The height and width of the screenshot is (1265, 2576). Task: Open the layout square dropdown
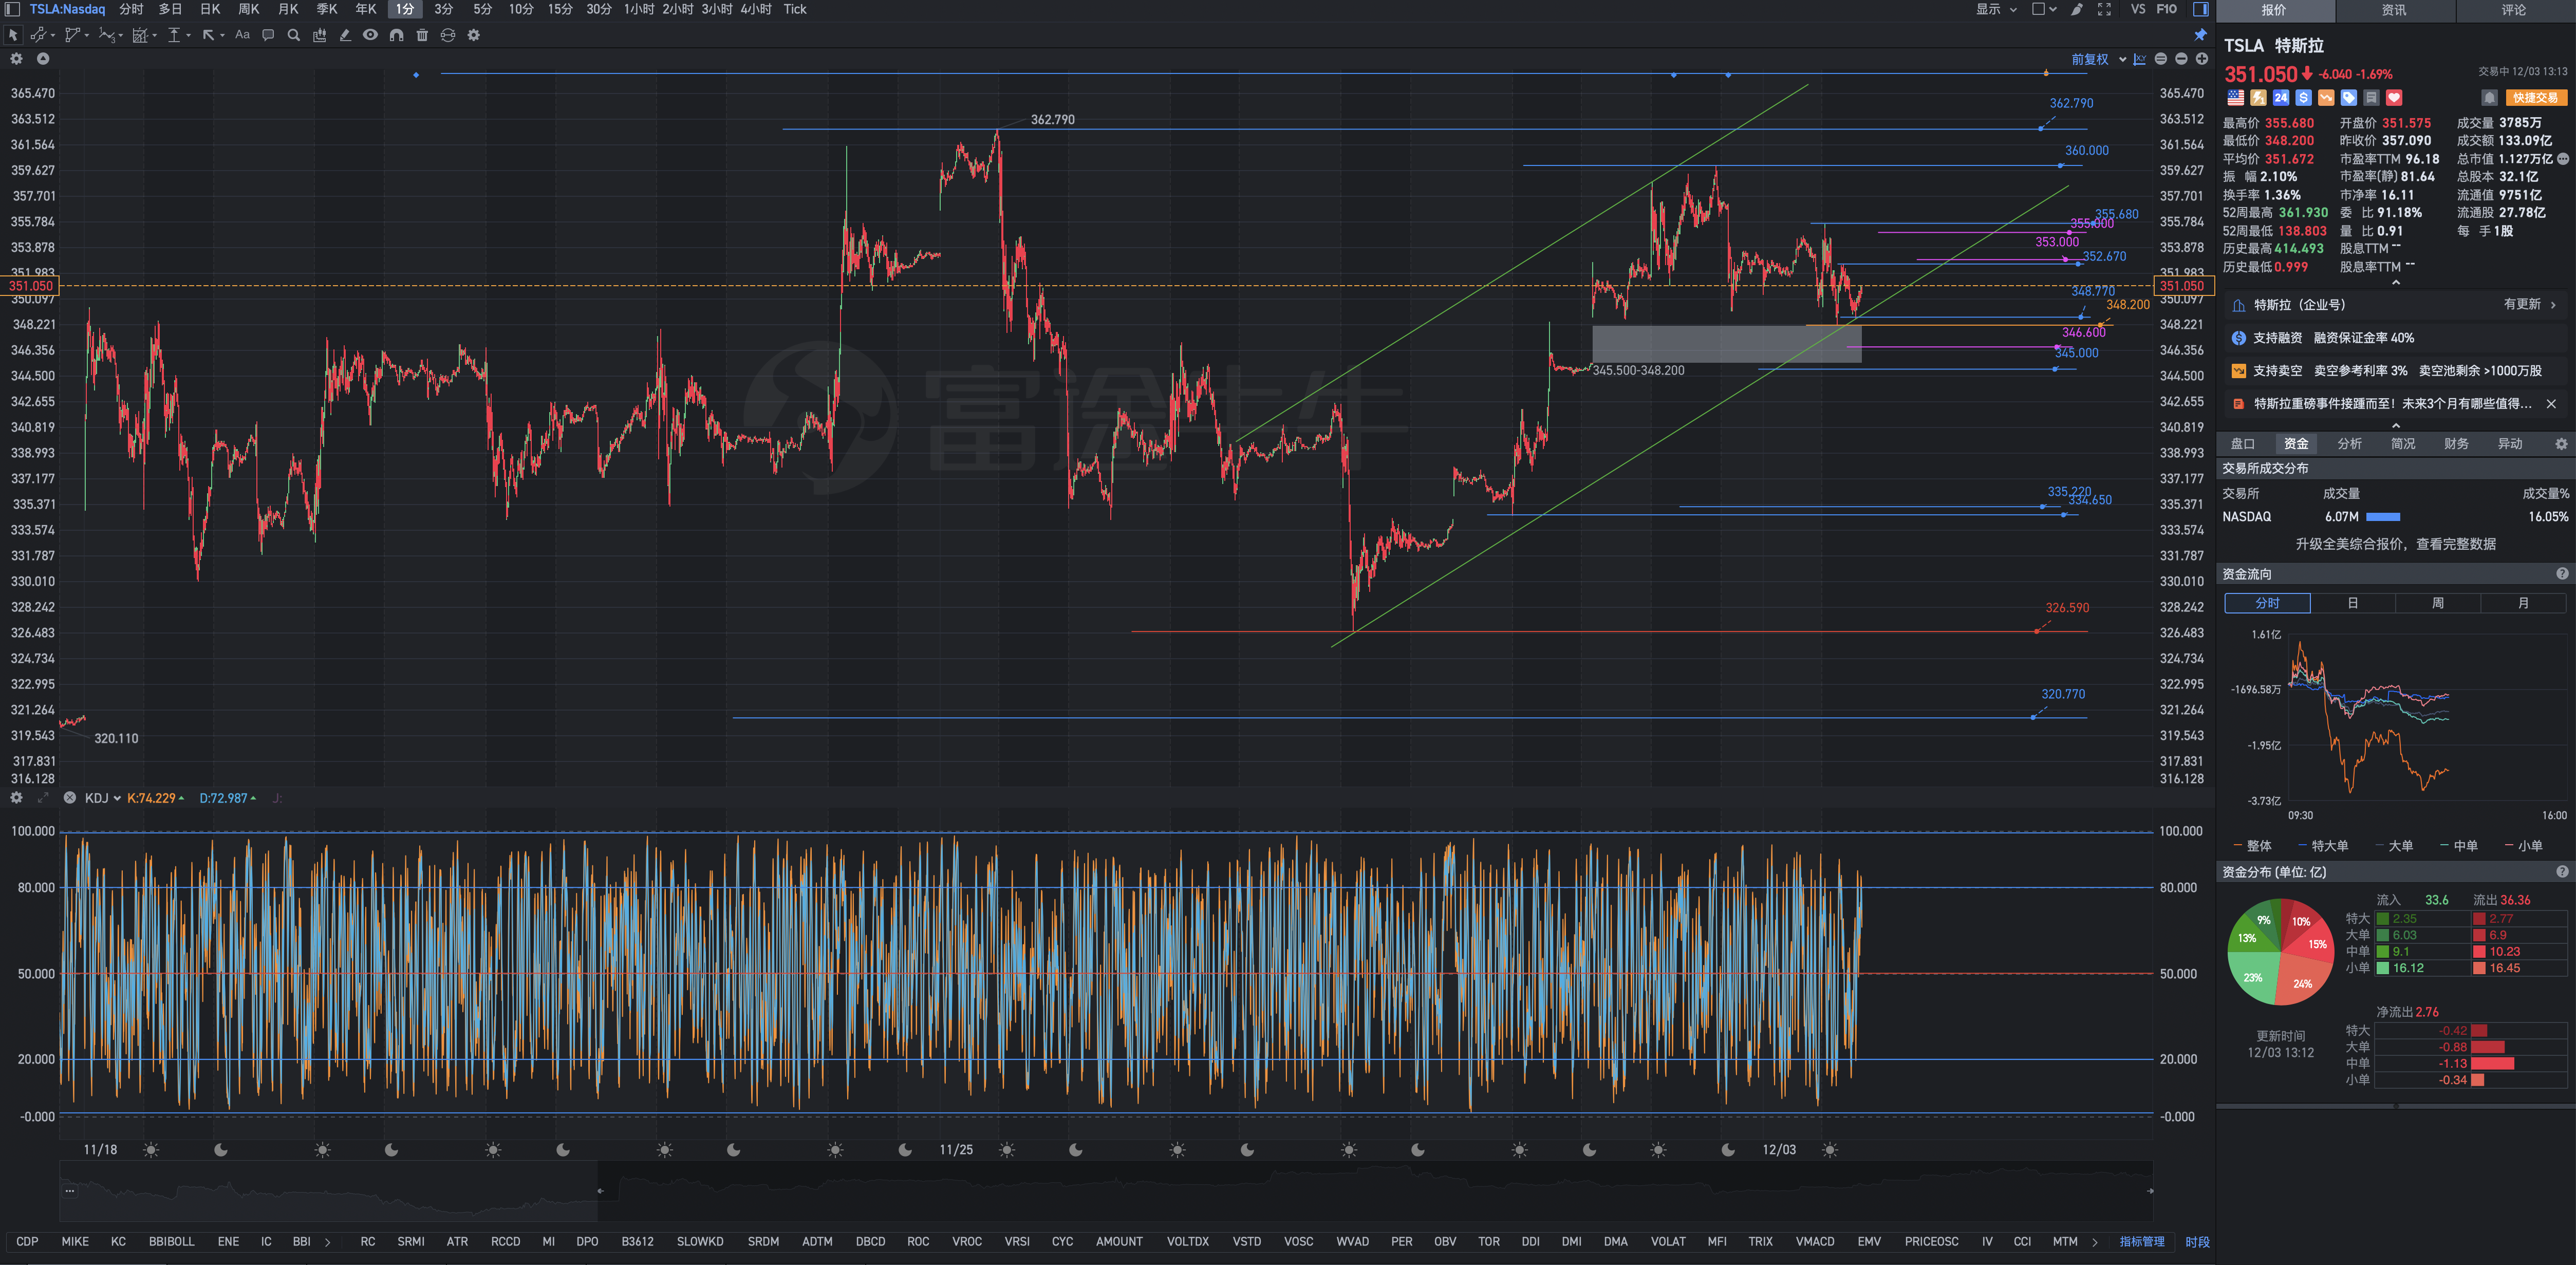(x=2044, y=9)
